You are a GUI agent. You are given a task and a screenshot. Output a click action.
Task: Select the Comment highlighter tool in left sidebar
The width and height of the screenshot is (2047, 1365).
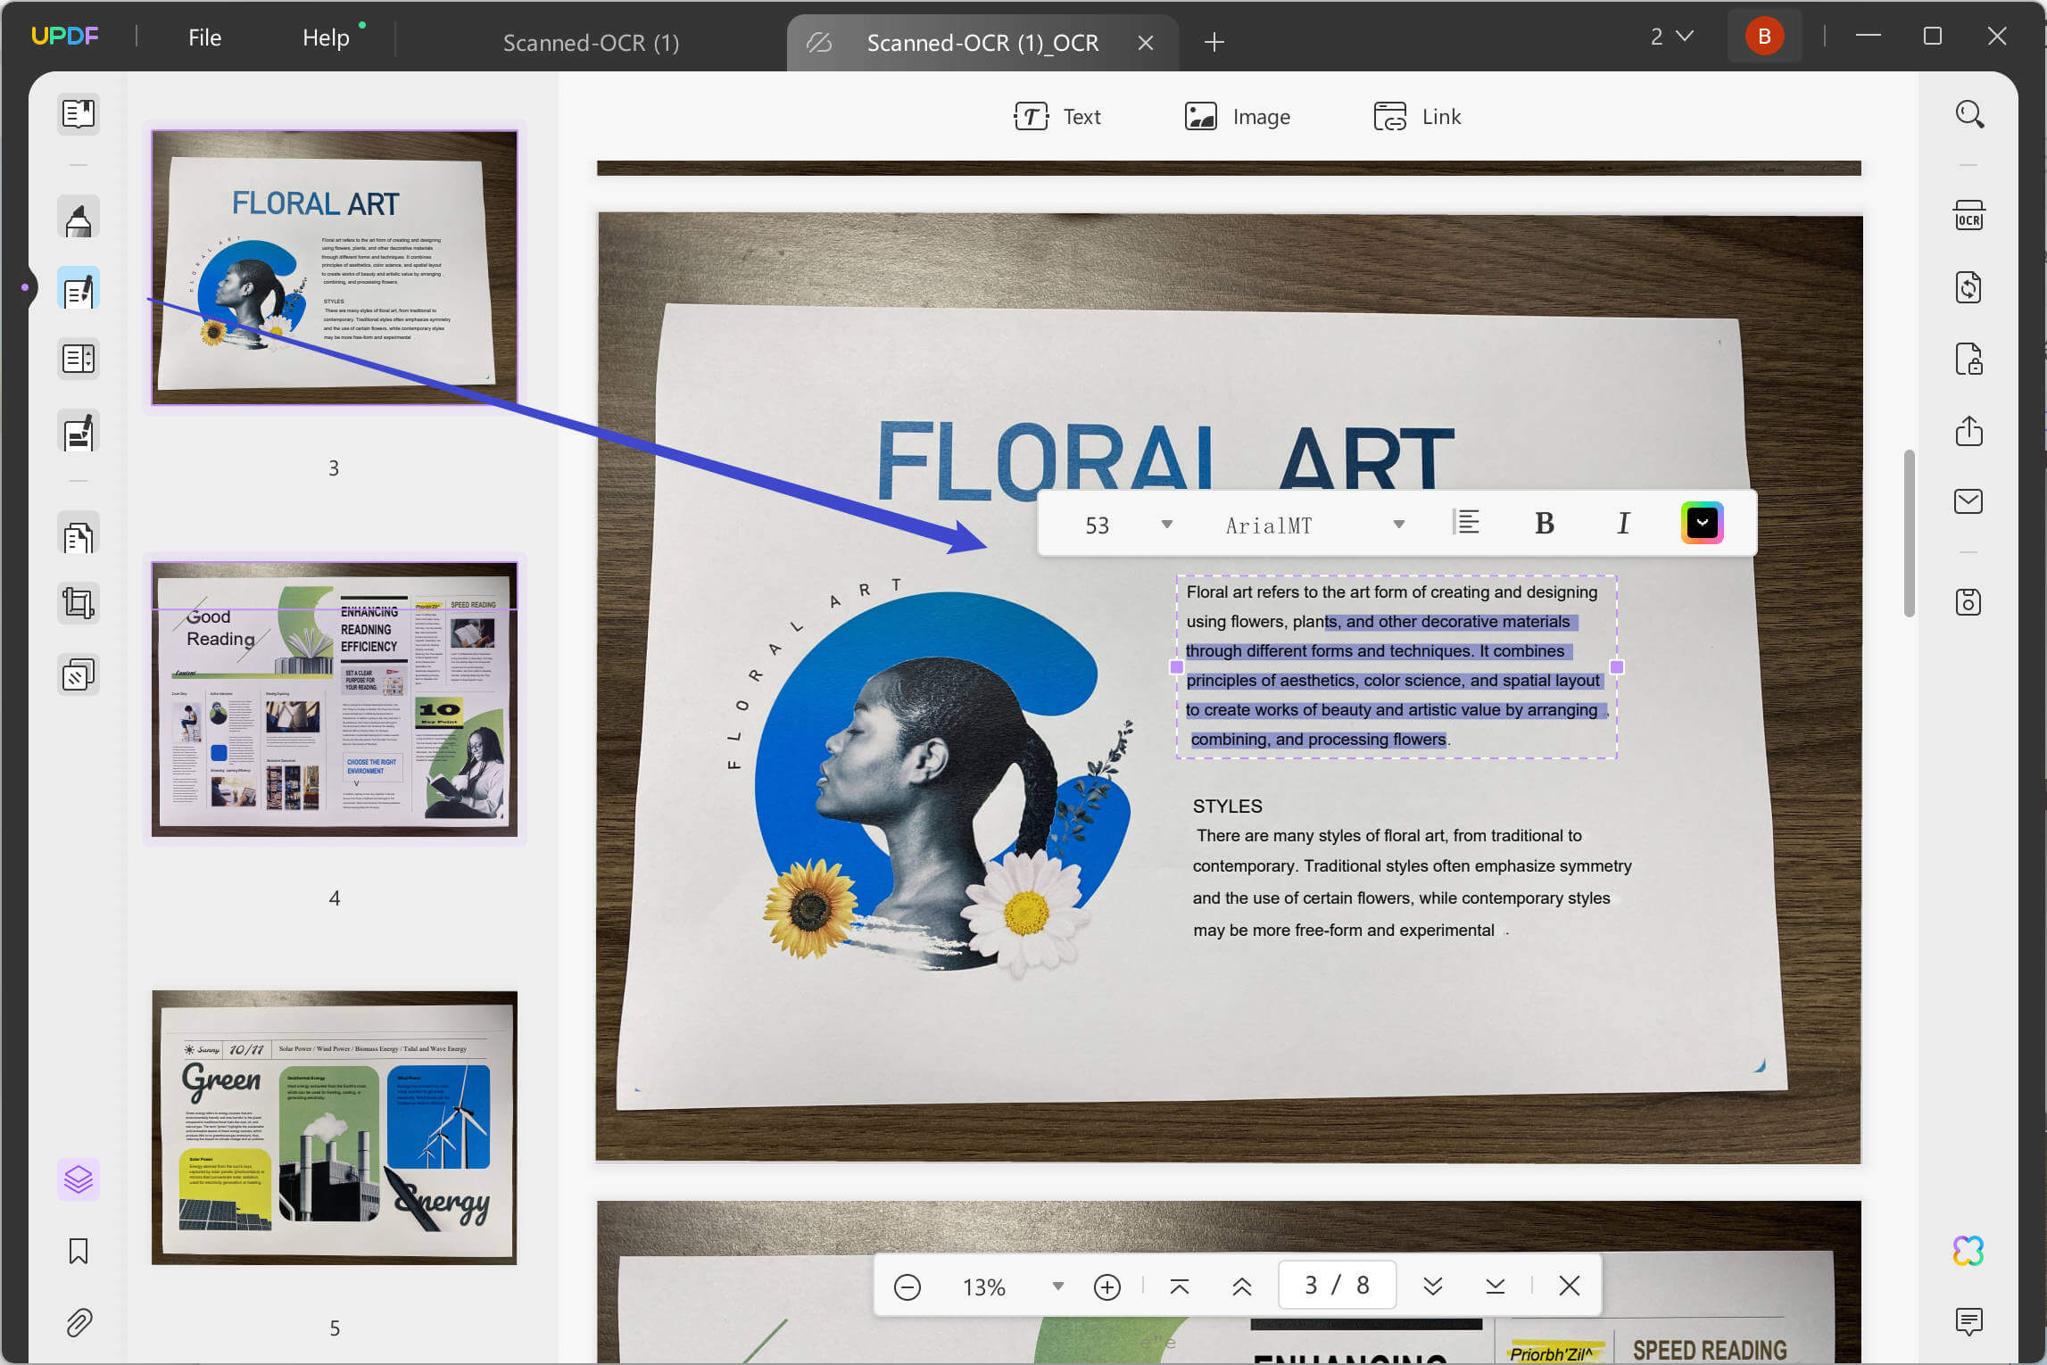(x=78, y=217)
